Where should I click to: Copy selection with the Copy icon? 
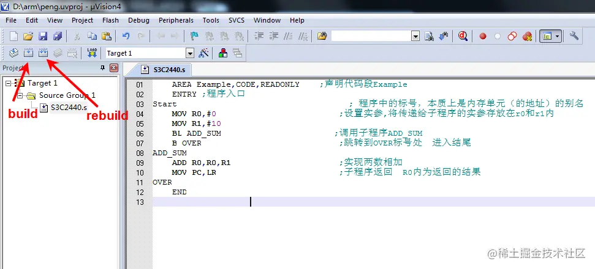[92, 36]
